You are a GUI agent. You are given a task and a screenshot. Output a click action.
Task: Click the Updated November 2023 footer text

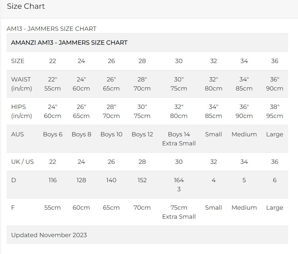(49, 235)
